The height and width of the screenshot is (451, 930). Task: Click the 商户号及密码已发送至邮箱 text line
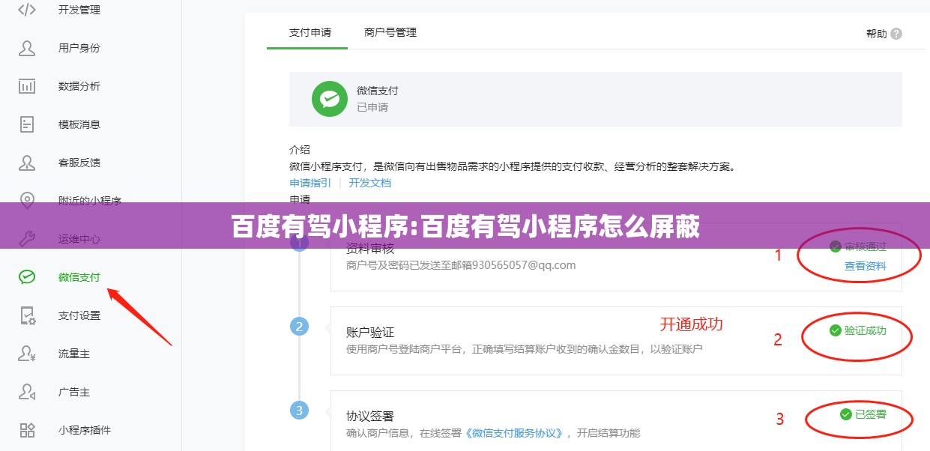tap(461, 265)
